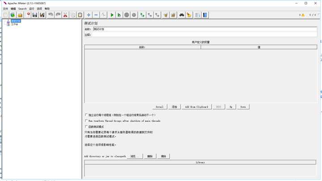Focus the 名称 text field
The image size is (322, 181).
[x=205, y=29]
